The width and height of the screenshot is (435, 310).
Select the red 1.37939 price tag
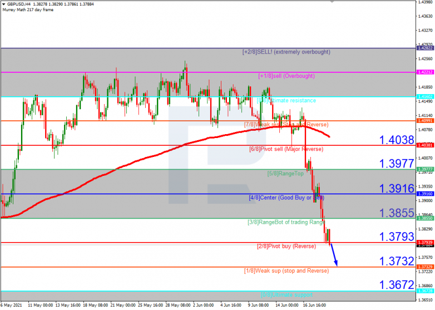click(x=425, y=242)
